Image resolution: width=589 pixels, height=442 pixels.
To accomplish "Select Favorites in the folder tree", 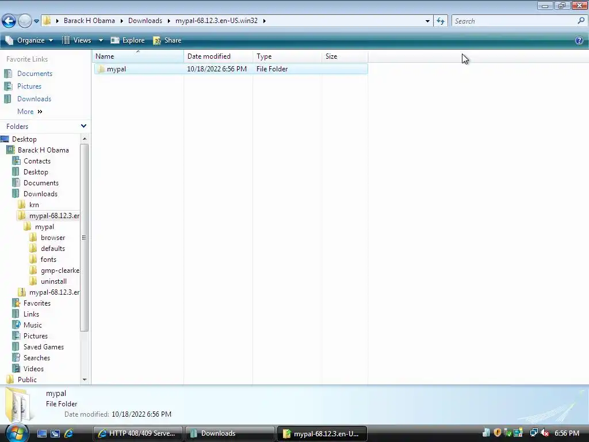I will [x=36, y=303].
